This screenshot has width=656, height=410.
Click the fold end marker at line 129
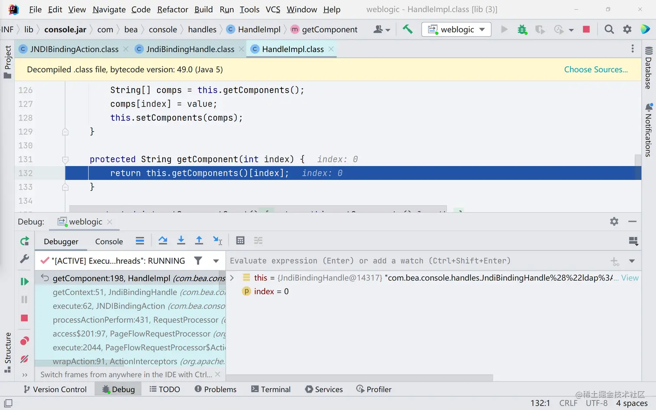click(65, 131)
